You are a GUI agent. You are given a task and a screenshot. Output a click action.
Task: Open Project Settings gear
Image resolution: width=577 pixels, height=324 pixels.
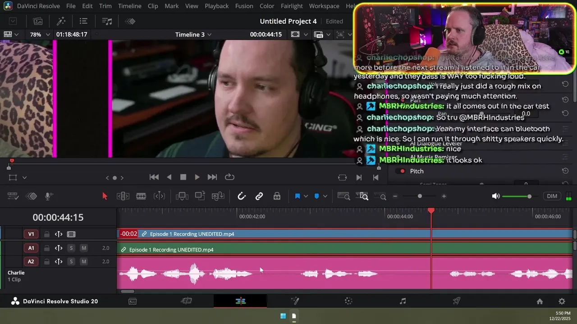point(562,301)
